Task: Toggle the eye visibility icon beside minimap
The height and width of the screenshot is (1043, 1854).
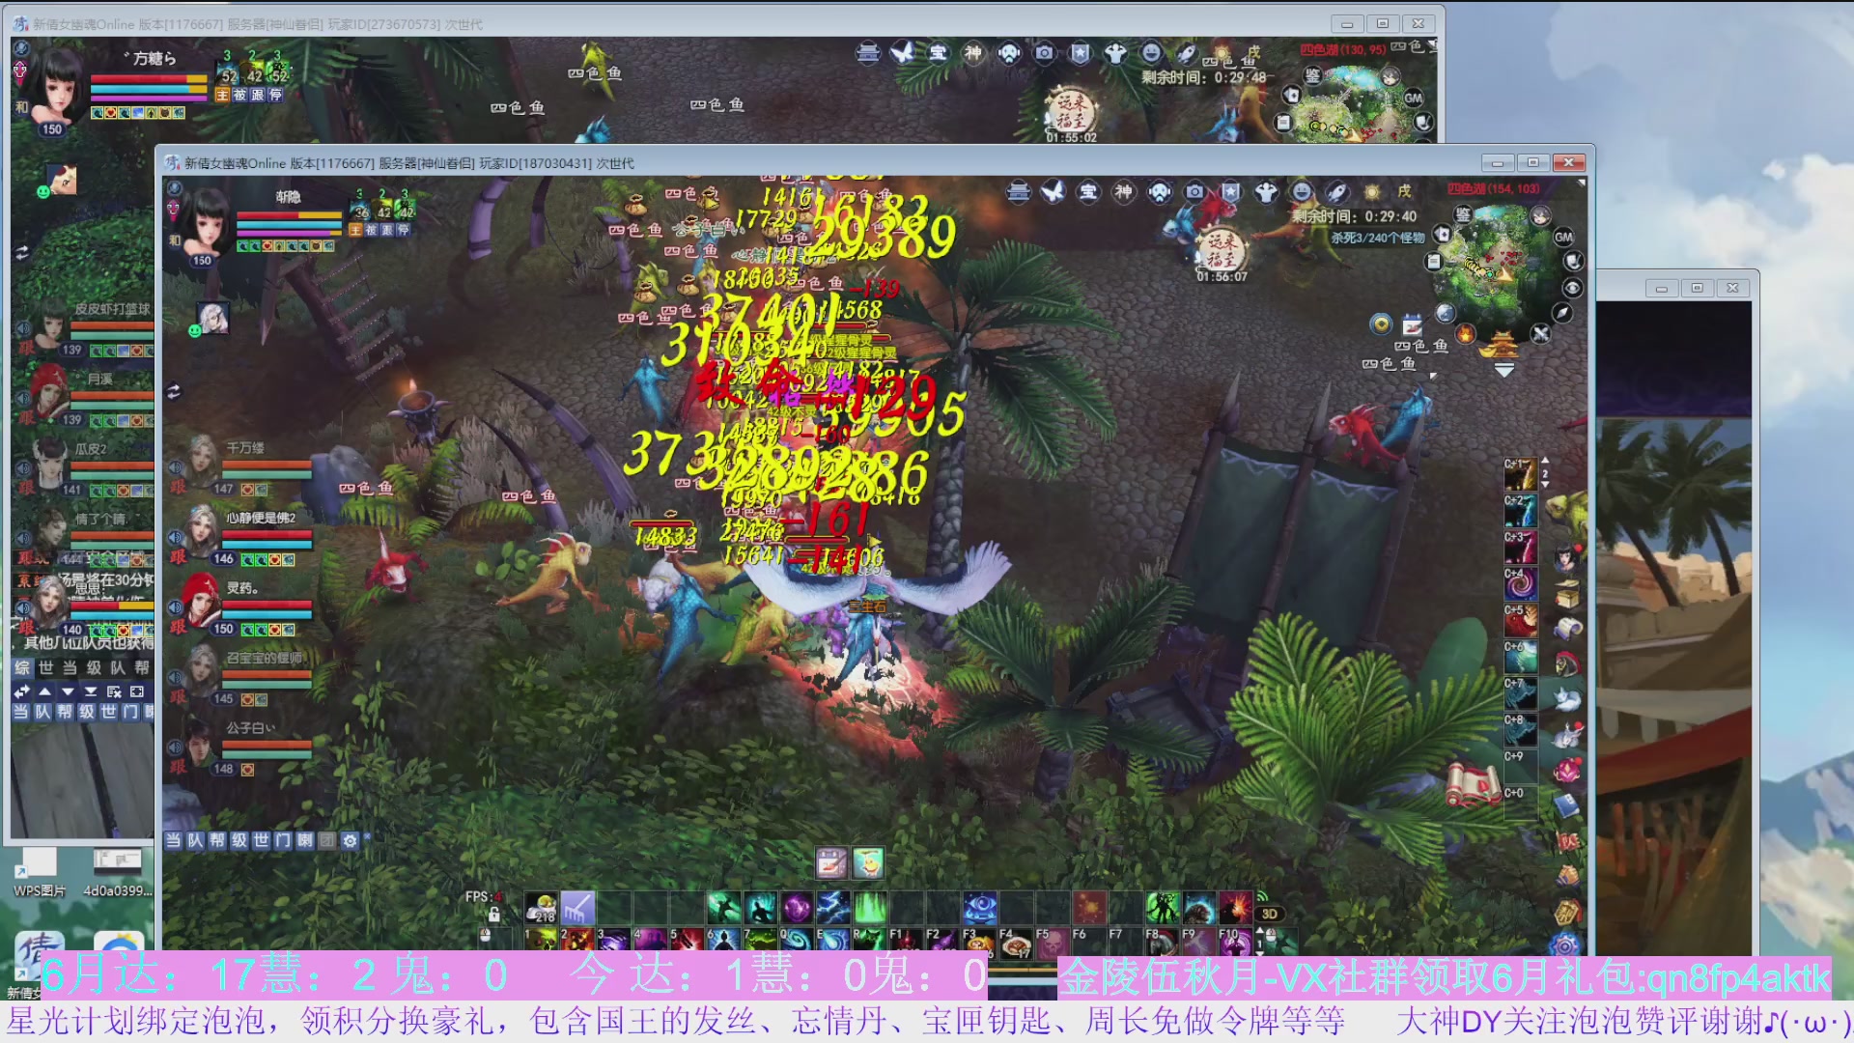Action: coord(1572,288)
